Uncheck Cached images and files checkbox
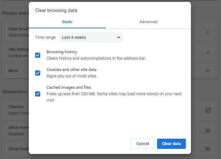 coord(38,94)
